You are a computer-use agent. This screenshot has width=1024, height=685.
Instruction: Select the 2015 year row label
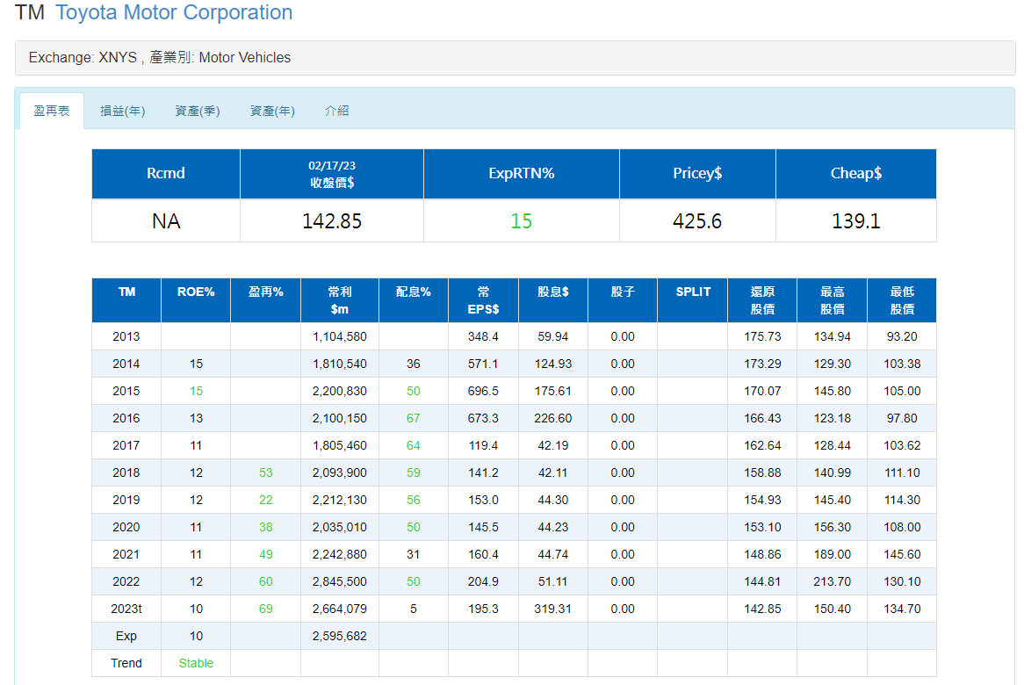[x=126, y=391]
